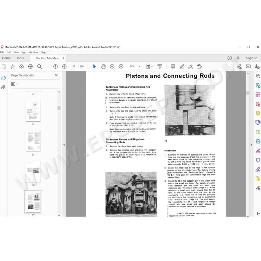Zoom out with the minus icon
The image size is (261, 261).
[x=112, y=66]
